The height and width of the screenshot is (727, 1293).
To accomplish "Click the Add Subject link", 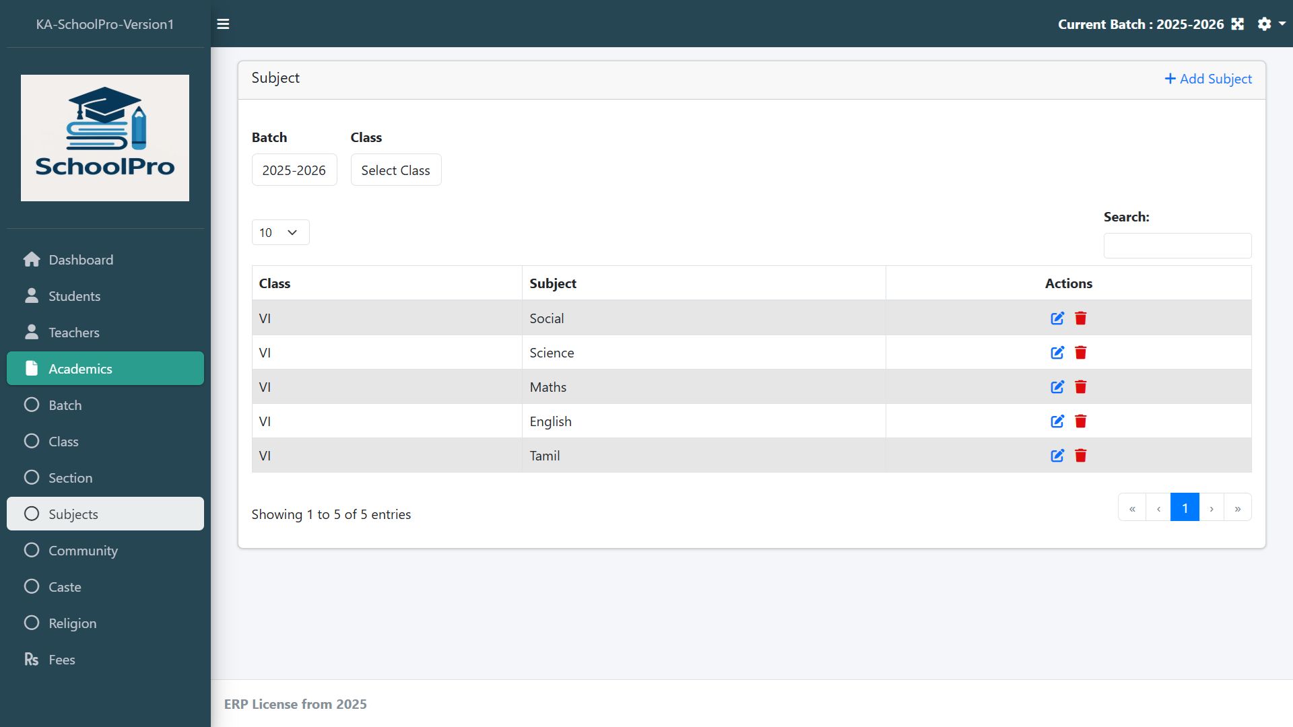I will 1208,79.
